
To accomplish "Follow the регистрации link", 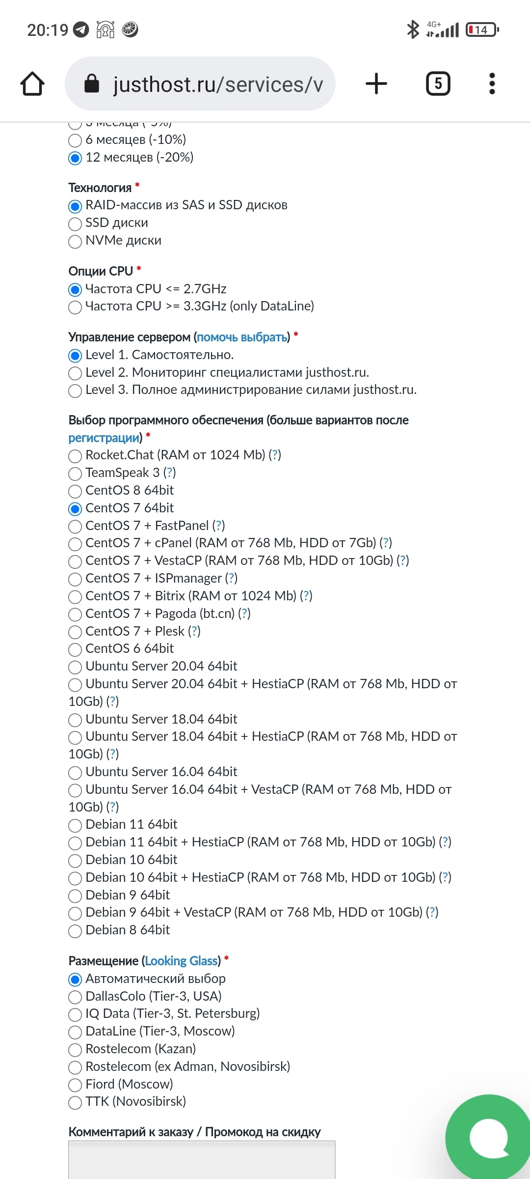I will 104,438.
